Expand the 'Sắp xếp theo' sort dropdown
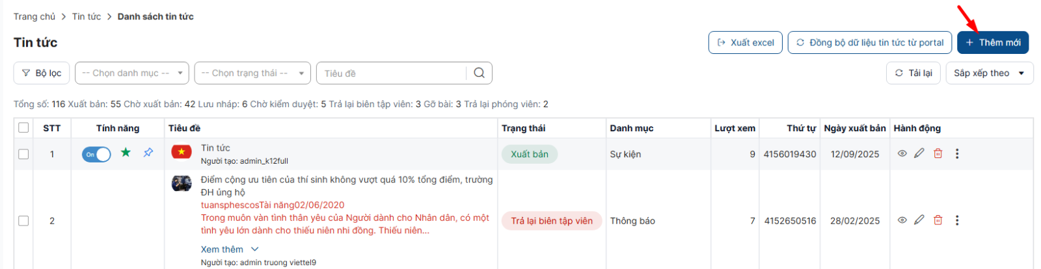1041x269 pixels. pos(989,73)
